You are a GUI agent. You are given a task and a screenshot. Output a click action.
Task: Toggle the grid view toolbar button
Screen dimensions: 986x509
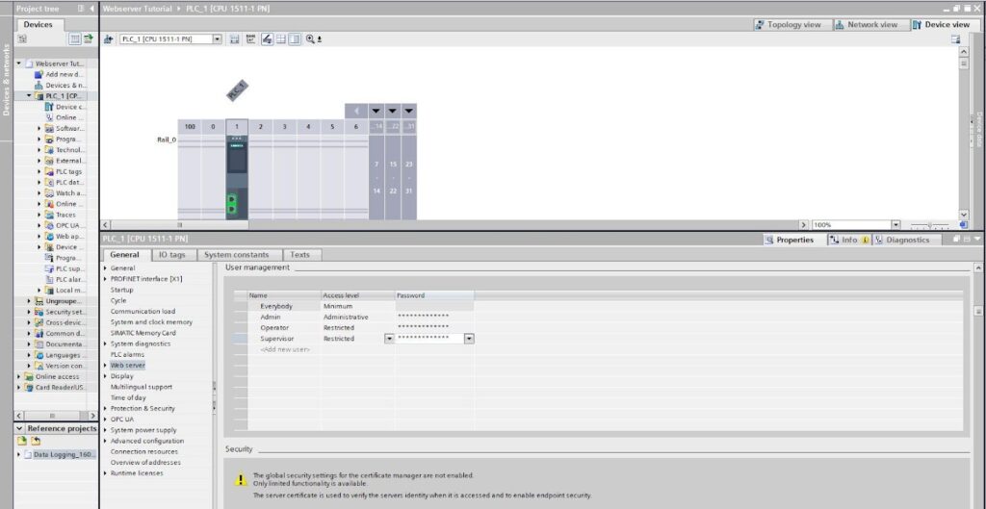point(281,38)
